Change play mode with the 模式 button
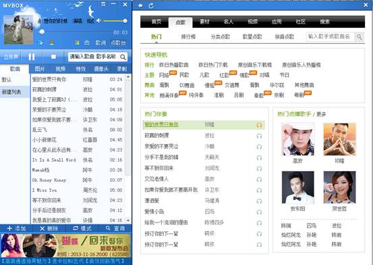 [82, 228]
